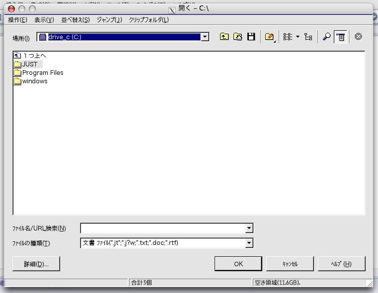Open the クリップフォルダ(L) menu
The image size is (378, 293).
(x=149, y=20)
